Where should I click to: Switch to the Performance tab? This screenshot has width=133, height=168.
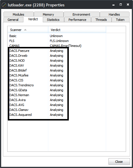(77, 20)
